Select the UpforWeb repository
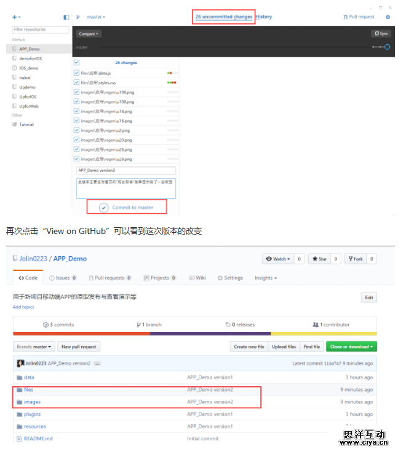Image resolution: width=406 pixels, height=452 pixels. pos(39,106)
